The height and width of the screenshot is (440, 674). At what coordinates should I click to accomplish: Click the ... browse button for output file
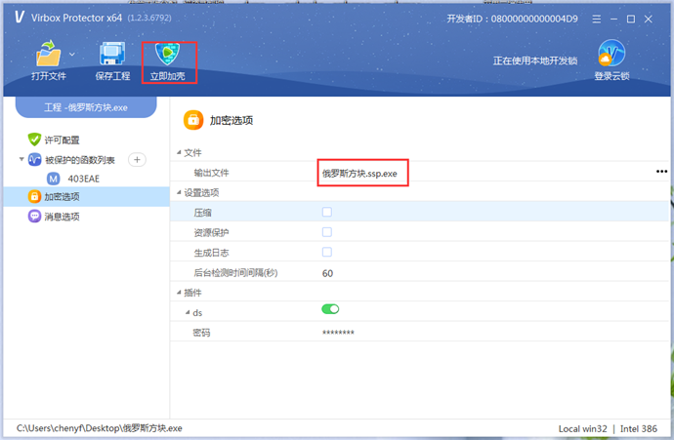661,172
